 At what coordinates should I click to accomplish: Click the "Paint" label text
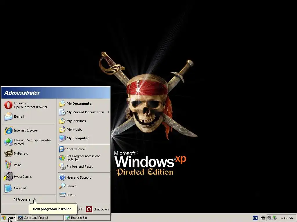coord(17,165)
